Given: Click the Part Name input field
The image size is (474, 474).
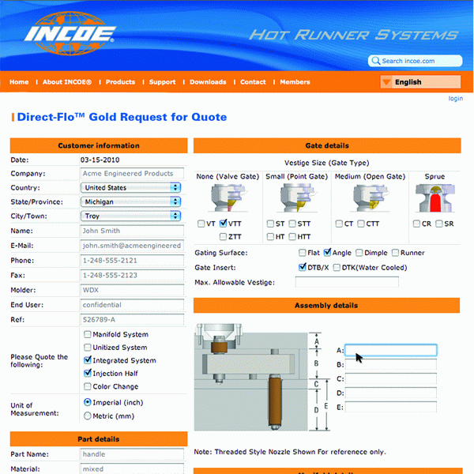Looking at the screenshot, I should tap(132, 454).
